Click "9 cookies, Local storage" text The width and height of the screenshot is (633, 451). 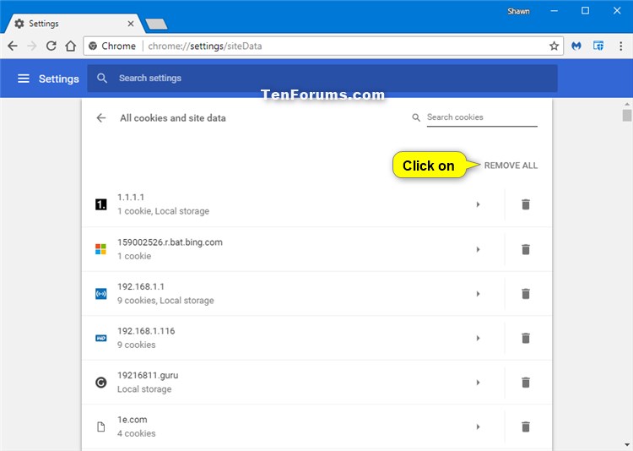(165, 301)
